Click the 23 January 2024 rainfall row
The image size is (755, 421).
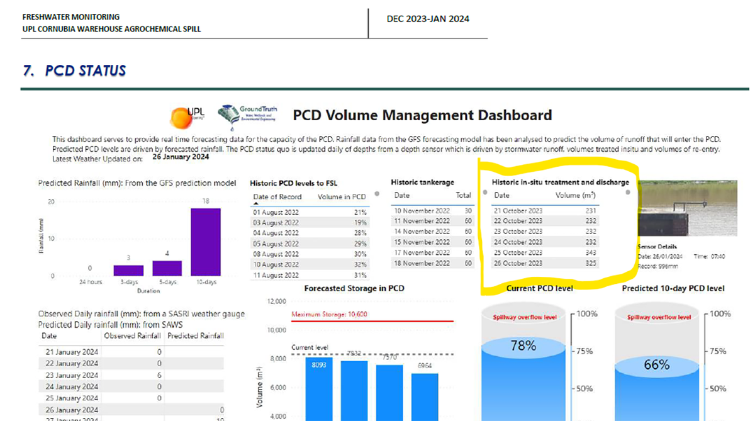pyautogui.click(x=131, y=375)
